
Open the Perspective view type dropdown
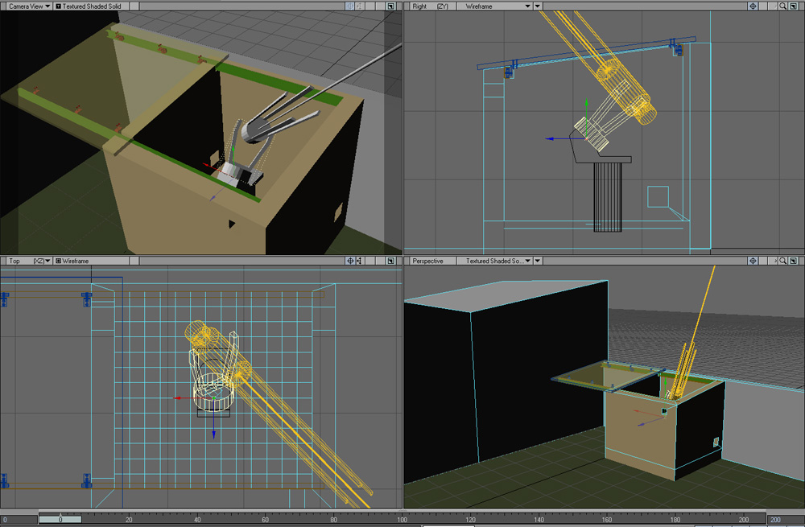(432, 261)
